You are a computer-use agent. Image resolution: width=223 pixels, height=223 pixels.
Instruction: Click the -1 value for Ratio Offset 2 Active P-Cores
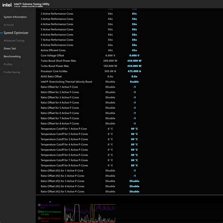coord(134,92)
